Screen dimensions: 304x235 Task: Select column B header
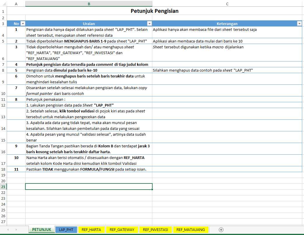click(89, 3)
